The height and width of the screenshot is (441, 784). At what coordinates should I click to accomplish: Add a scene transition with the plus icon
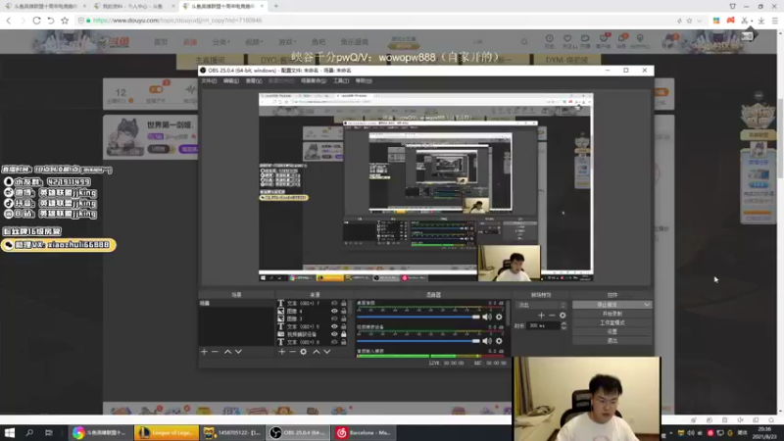[x=541, y=316]
